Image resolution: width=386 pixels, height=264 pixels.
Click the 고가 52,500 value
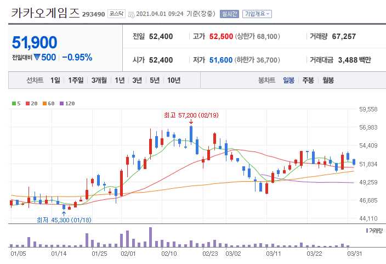coord(221,36)
